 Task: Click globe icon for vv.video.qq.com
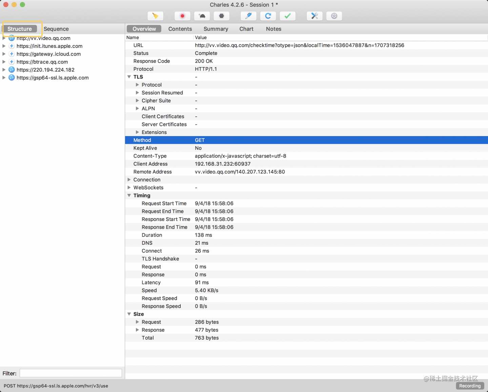point(12,38)
